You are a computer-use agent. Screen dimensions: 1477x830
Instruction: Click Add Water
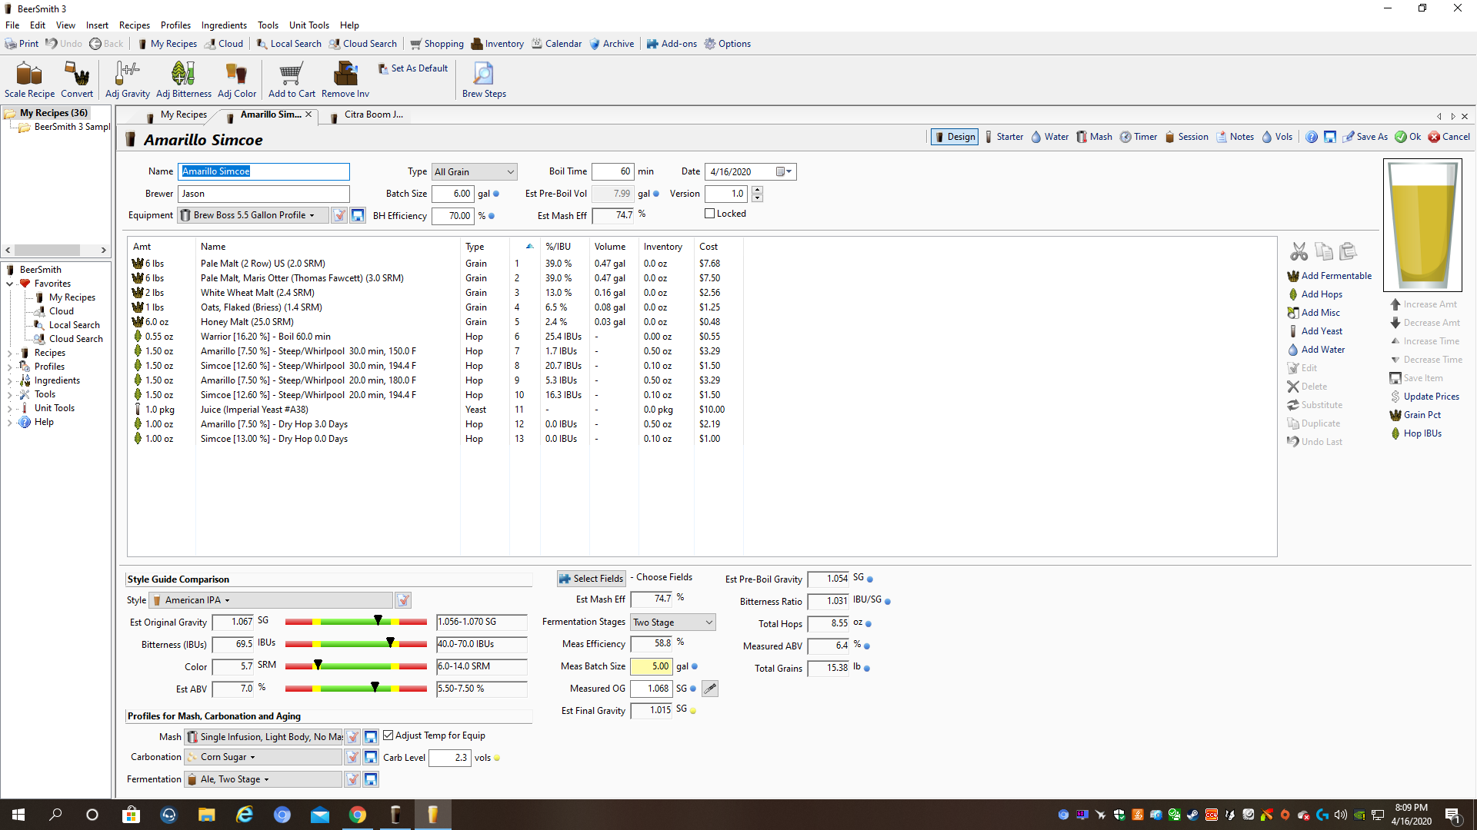tap(1316, 350)
